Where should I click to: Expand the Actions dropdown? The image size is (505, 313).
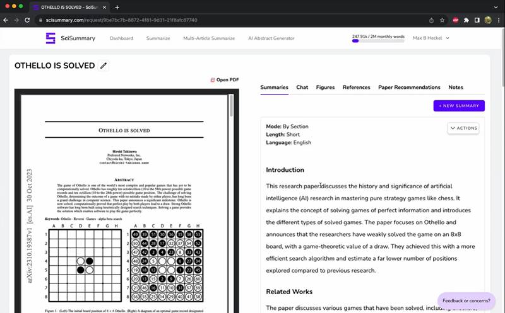(x=463, y=128)
